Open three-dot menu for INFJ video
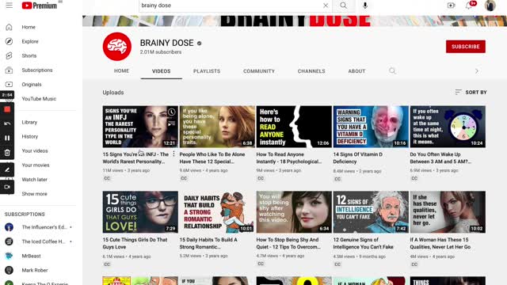This screenshot has height=285, width=507. point(174,154)
